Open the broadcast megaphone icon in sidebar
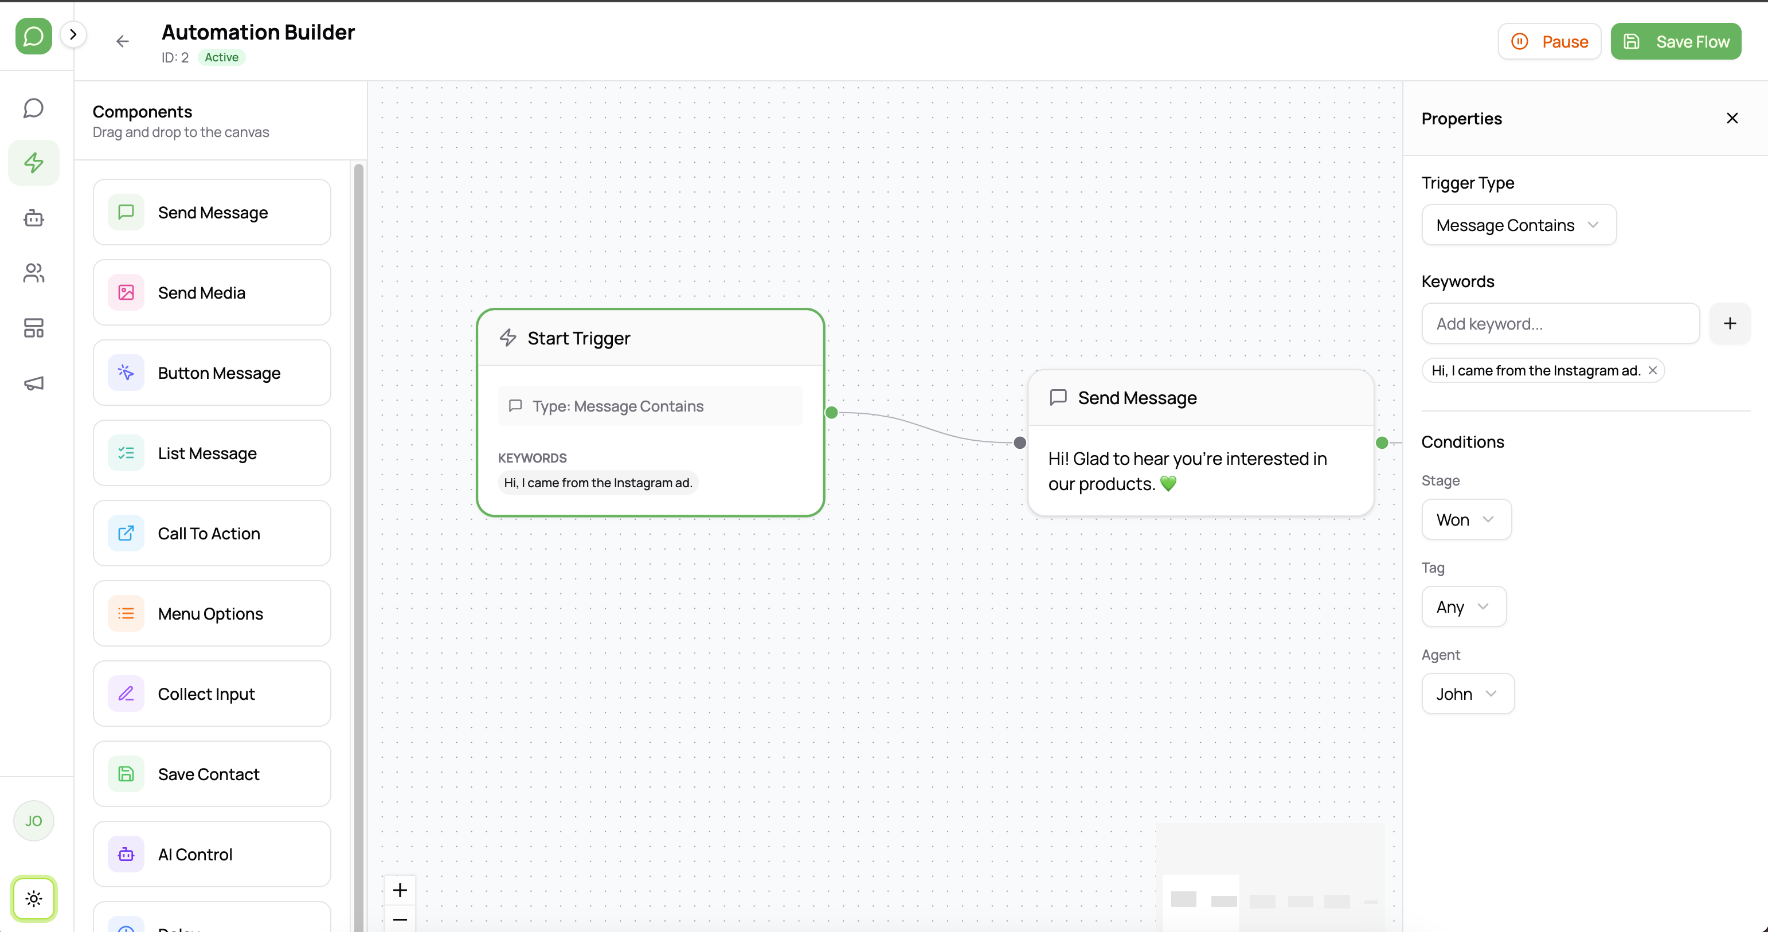Viewport: 1768px width, 932px height. [33, 382]
